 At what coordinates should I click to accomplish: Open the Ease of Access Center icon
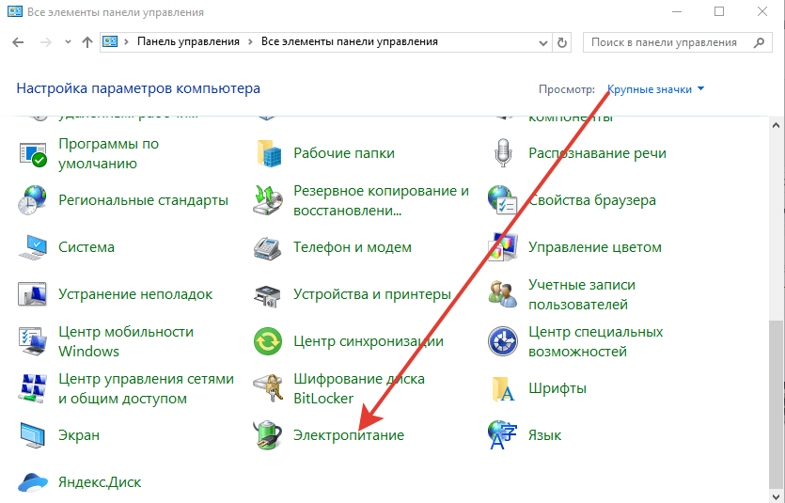[503, 341]
